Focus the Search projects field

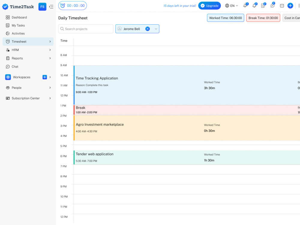point(86,29)
